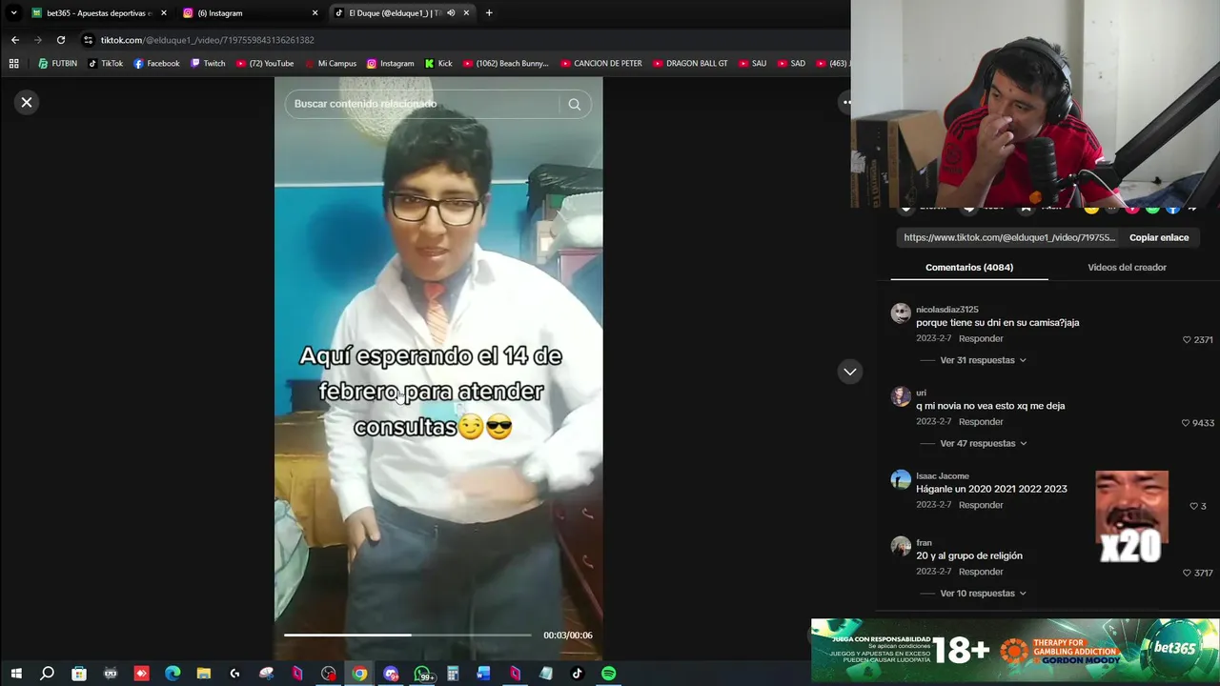Close the bet365 tab
Screen dimensions: 1220x686
pyautogui.click(x=164, y=13)
